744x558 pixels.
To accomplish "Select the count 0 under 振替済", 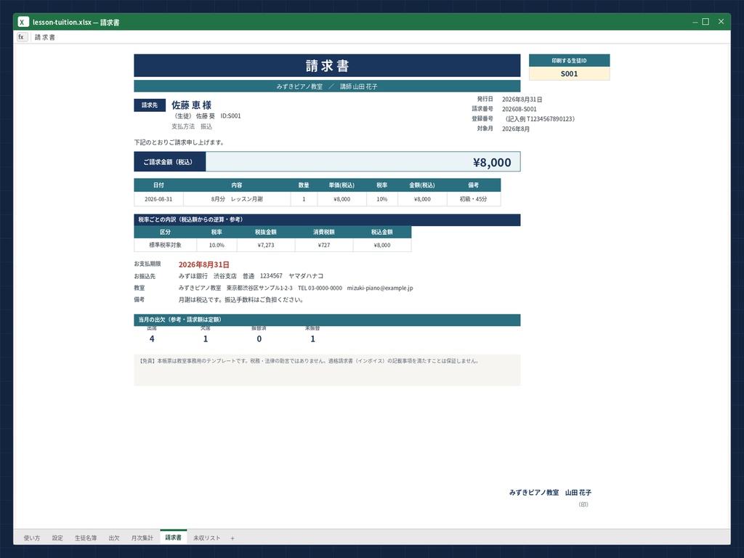I will [x=259, y=339].
